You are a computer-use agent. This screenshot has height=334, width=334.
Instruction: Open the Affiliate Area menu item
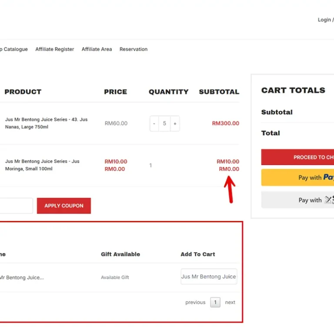coord(97,49)
